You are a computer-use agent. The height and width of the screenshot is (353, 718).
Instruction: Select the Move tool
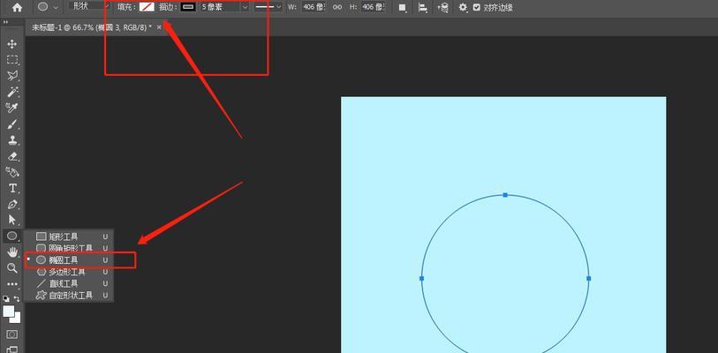12,44
